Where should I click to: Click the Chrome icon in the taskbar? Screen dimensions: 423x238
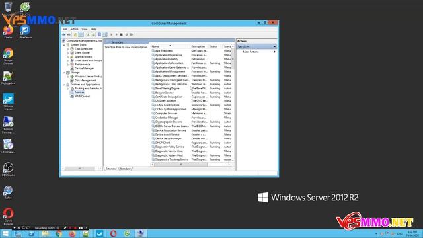[x=59, y=233]
